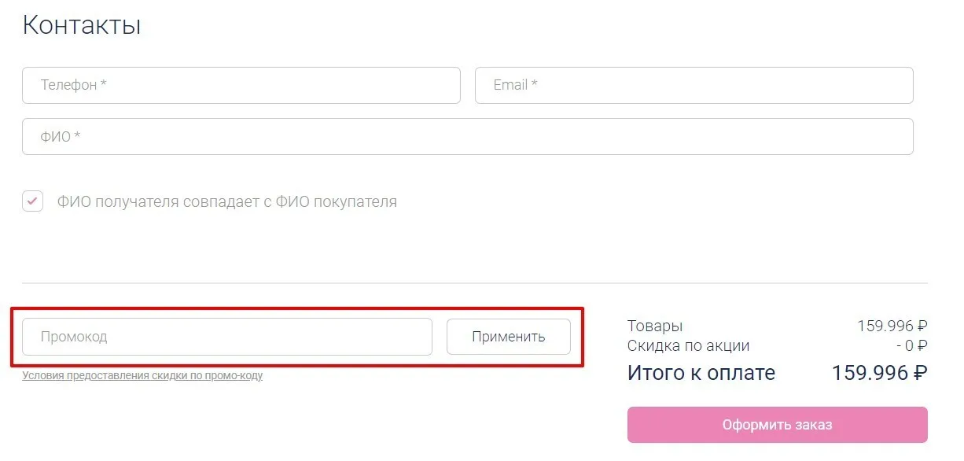964x461 pixels.
Task: Click the ruble sign beside the total amount
Action: pyautogui.click(x=921, y=373)
